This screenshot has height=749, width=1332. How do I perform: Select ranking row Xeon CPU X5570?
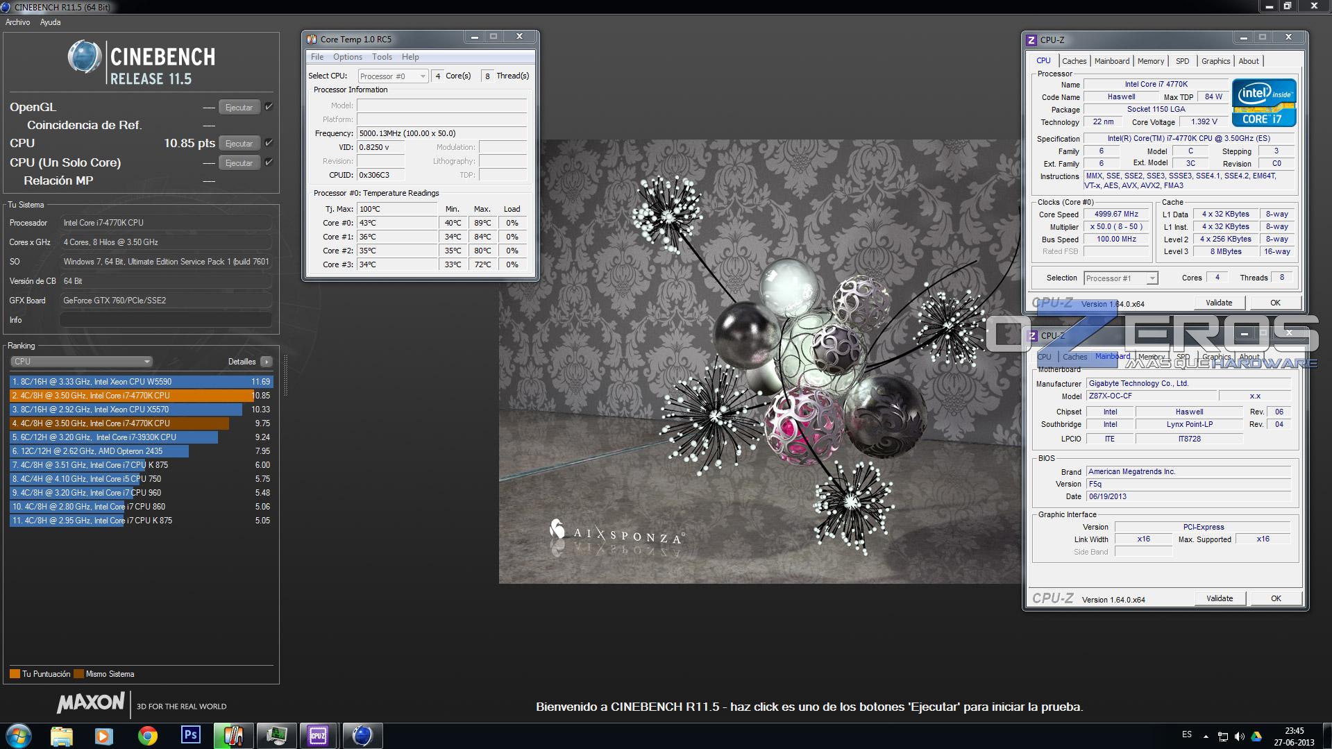pyautogui.click(x=140, y=410)
